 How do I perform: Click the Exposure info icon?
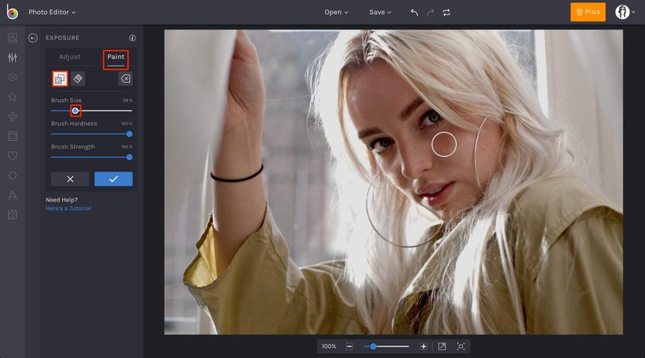[x=133, y=38]
